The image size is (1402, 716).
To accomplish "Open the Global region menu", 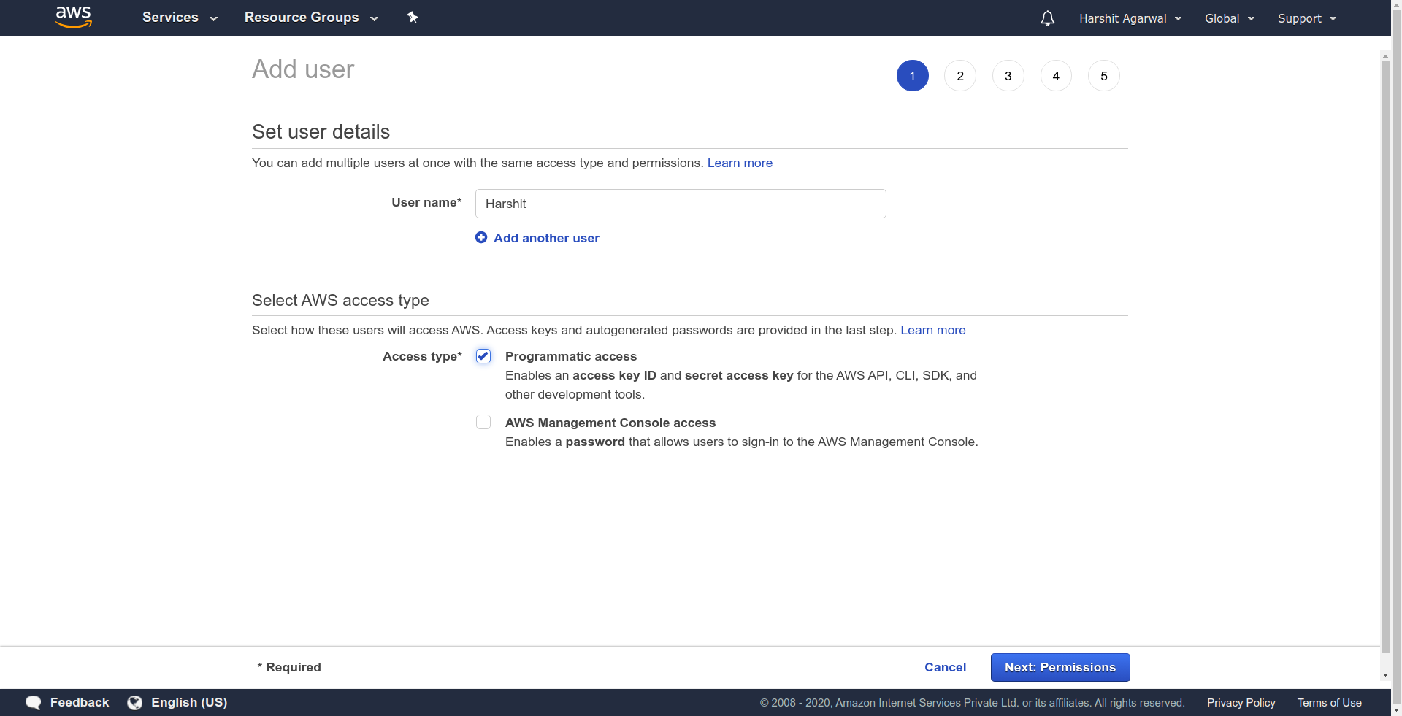I will (1229, 18).
